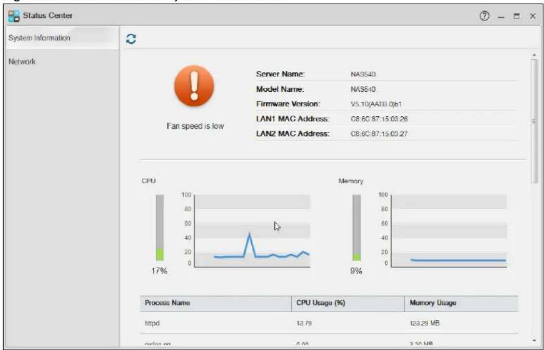Click the Status Center app icon
The height and width of the screenshot is (350, 544).
(14, 16)
